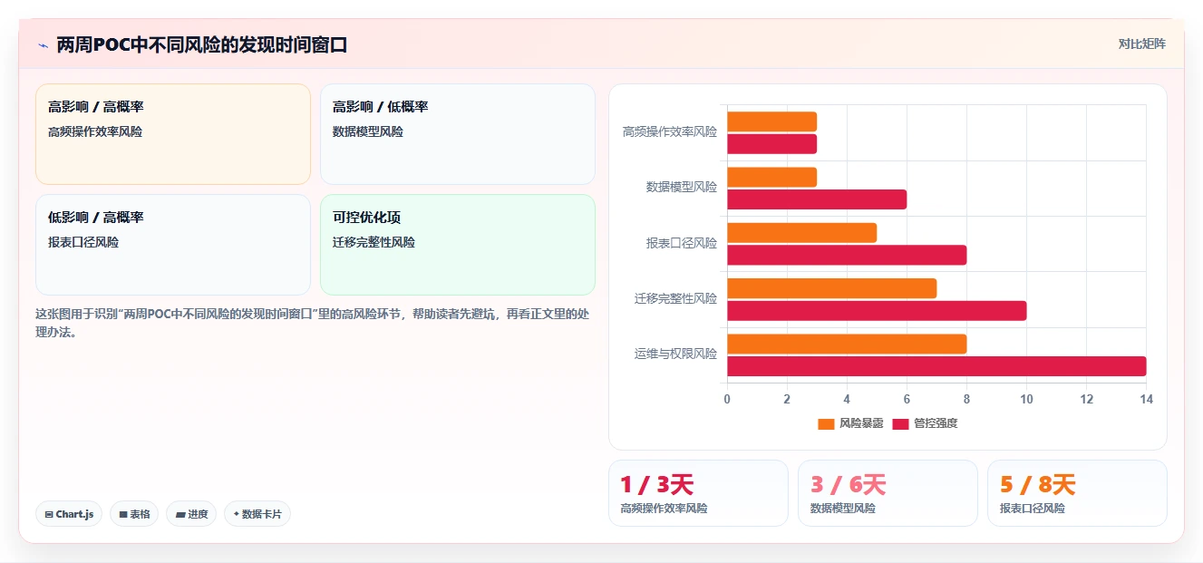This screenshot has height=563, width=1203.
Task: Select the 高影响 / 高概率 risk card
Action: coord(173,134)
